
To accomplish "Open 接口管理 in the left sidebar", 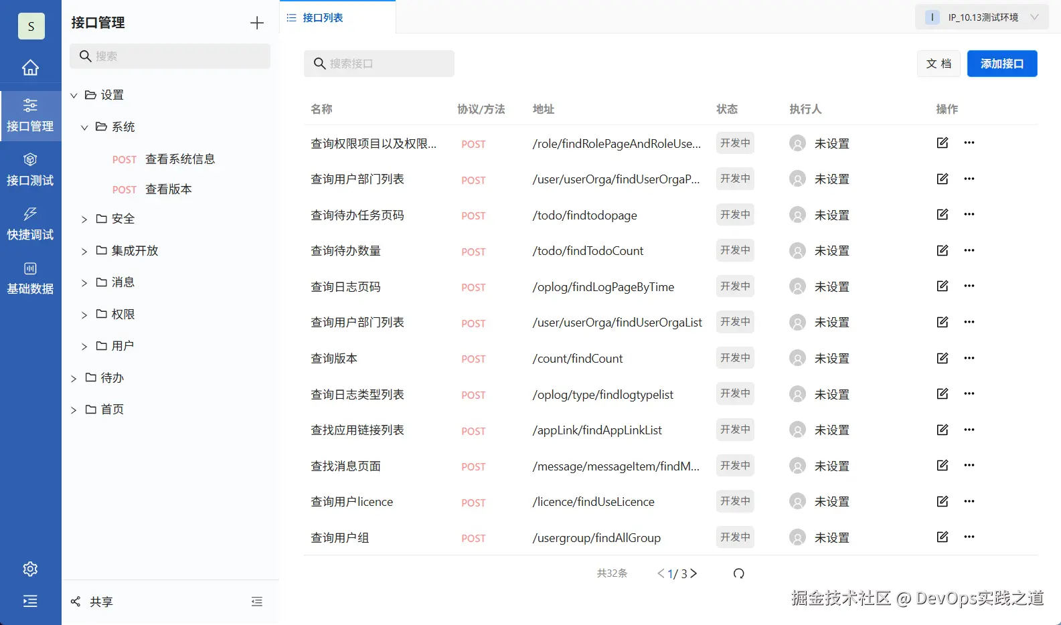I will pos(30,116).
